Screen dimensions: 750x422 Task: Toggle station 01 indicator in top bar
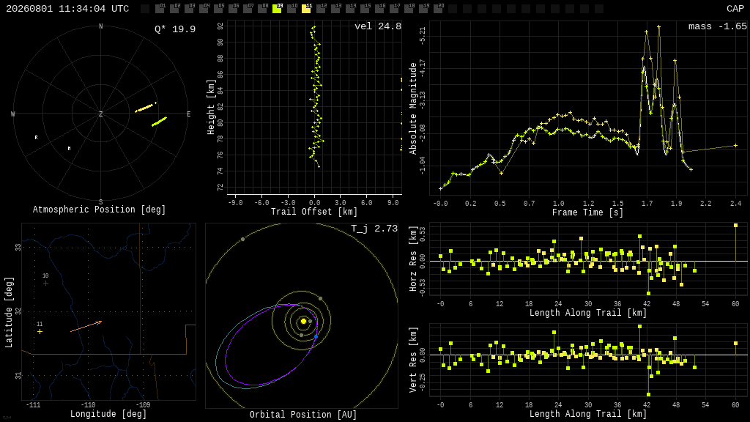pos(160,8)
